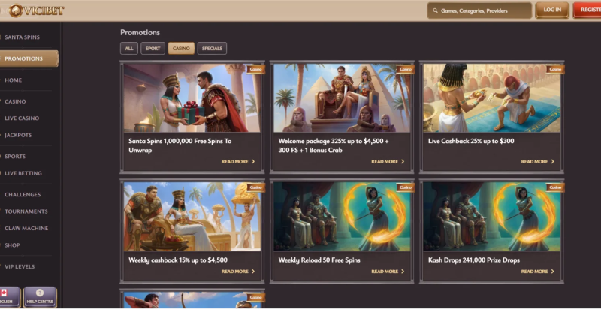Click Casino badge on Weekly cashback card
Screen dimensions: 601x330
[255, 187]
